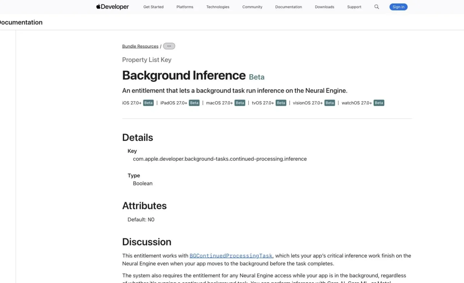Click the Default: NO attribute text
The height and width of the screenshot is (283, 464).
click(141, 220)
